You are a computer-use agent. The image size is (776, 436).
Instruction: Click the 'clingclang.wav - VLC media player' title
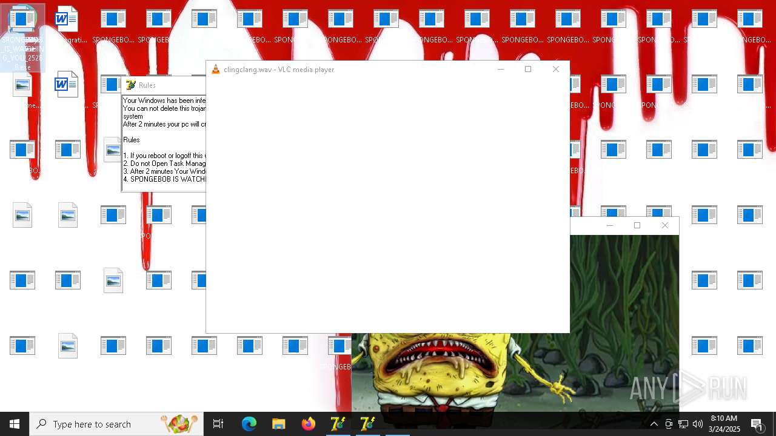click(279, 70)
